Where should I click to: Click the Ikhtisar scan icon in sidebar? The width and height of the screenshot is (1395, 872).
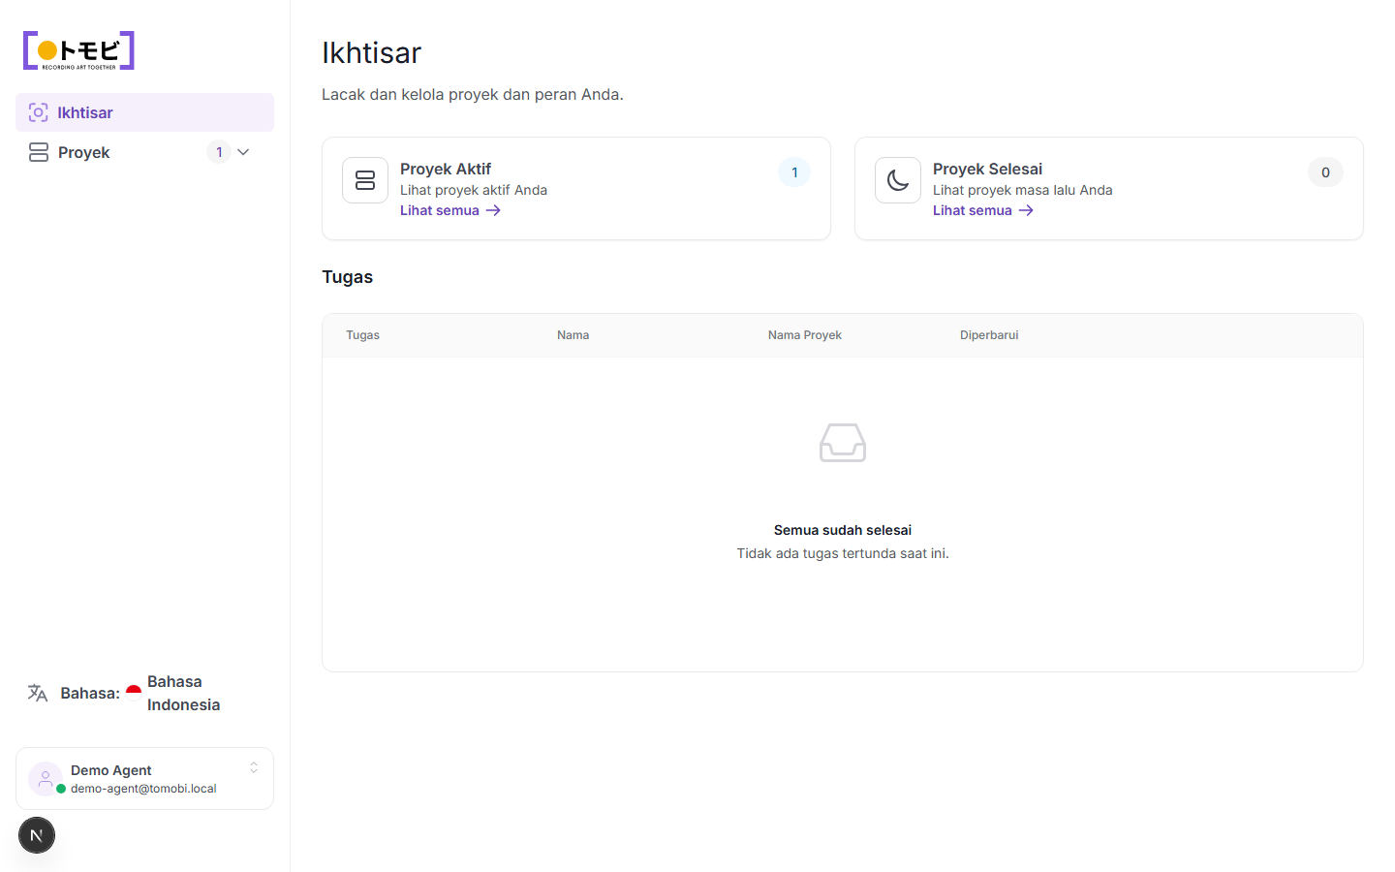[x=38, y=112]
